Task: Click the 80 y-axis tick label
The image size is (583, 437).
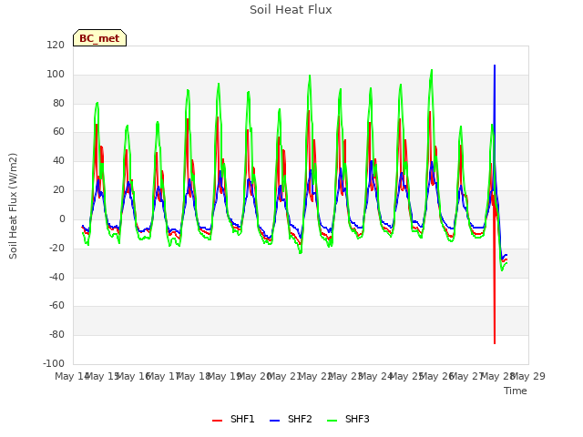Action: click(x=58, y=103)
